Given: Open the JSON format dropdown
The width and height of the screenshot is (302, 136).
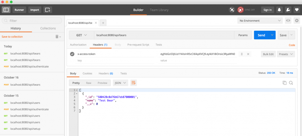Looking at the screenshot, I should [x=120, y=83].
